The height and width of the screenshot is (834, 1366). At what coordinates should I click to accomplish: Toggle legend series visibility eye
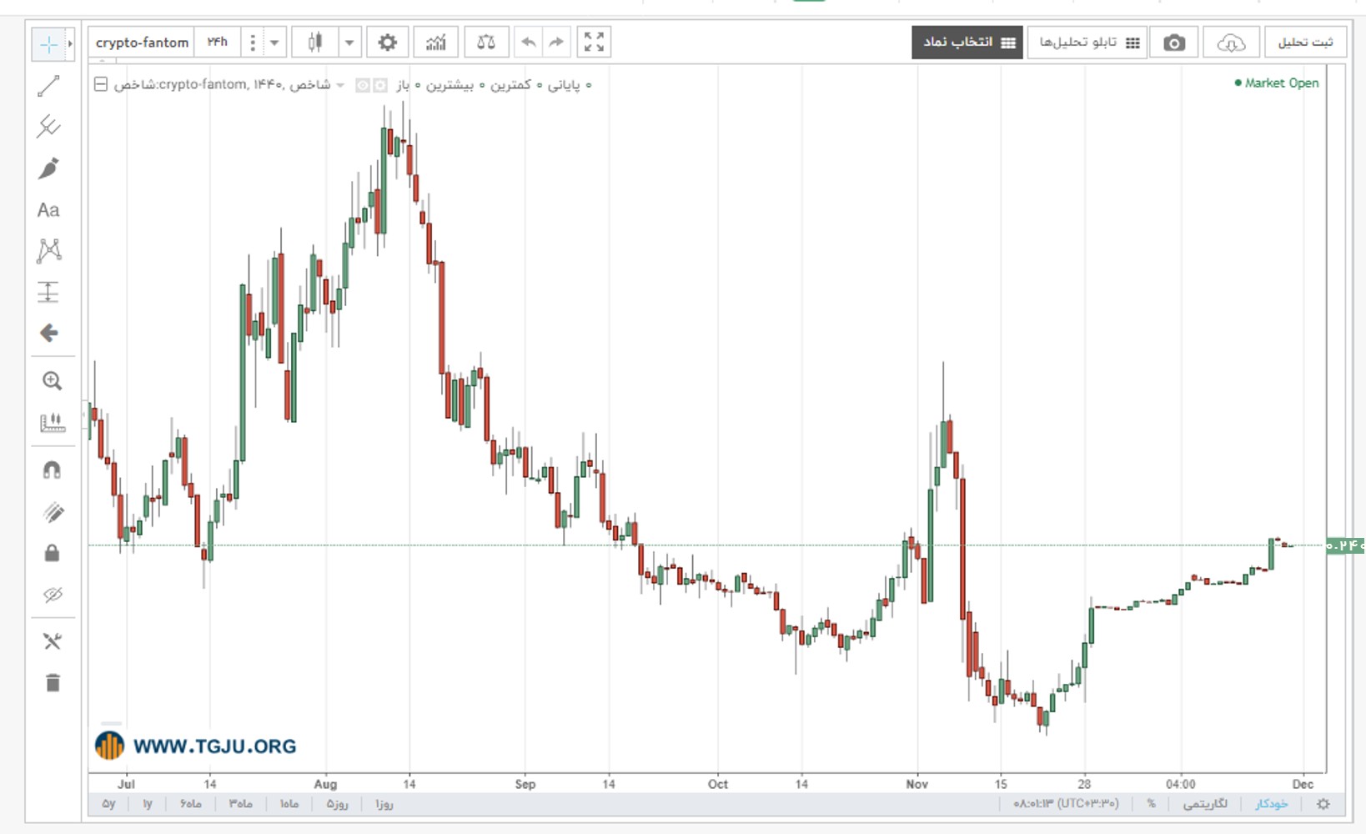pos(363,85)
